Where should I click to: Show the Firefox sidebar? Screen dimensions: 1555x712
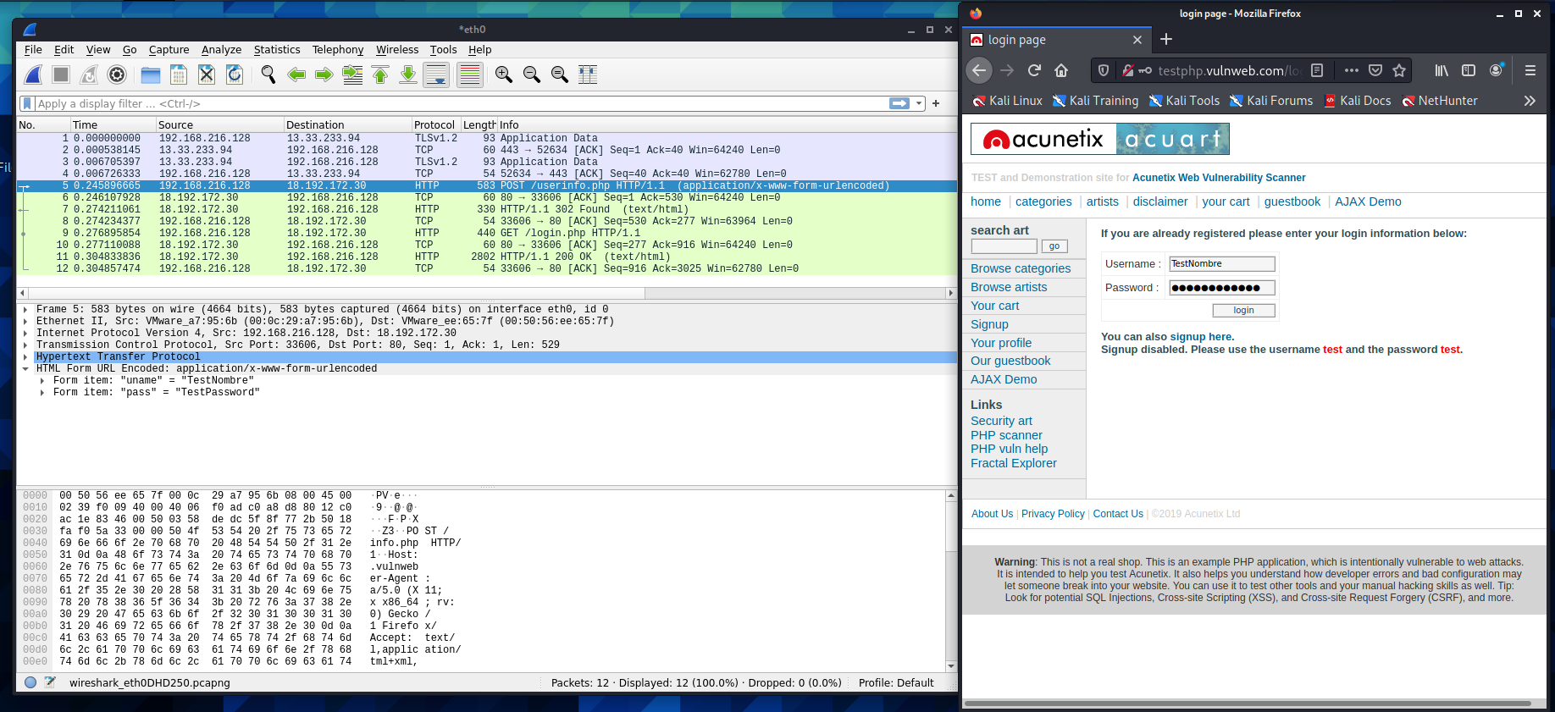pyautogui.click(x=1469, y=70)
